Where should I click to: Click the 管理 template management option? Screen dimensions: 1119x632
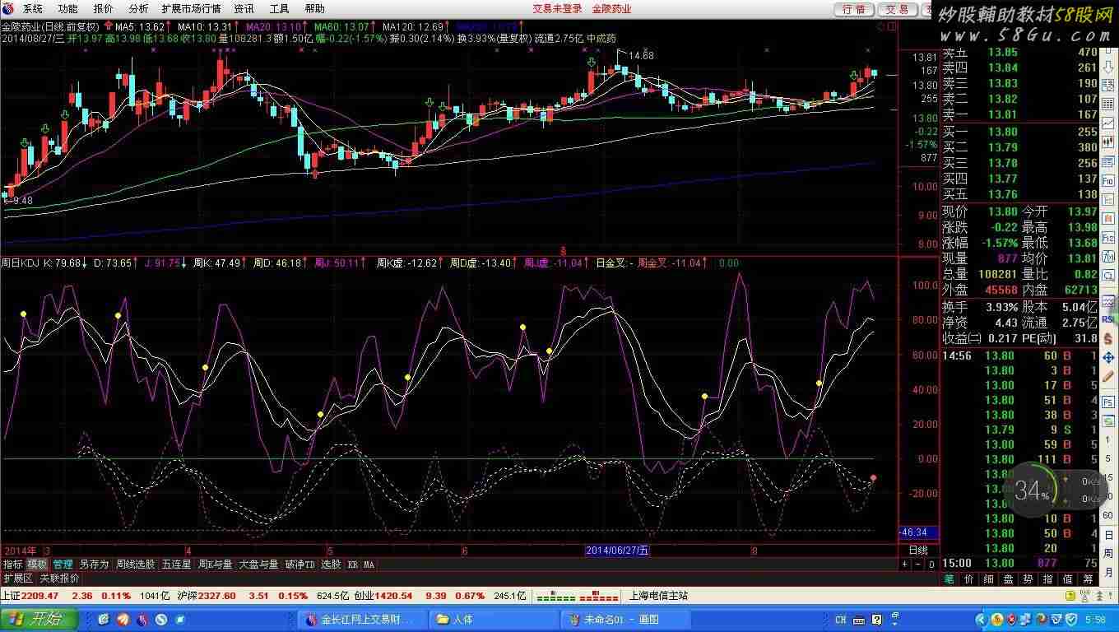pos(63,565)
